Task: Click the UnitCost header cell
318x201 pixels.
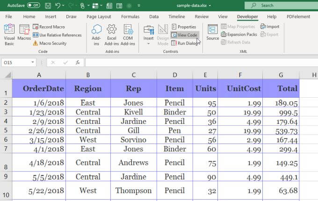Action: click(x=240, y=88)
